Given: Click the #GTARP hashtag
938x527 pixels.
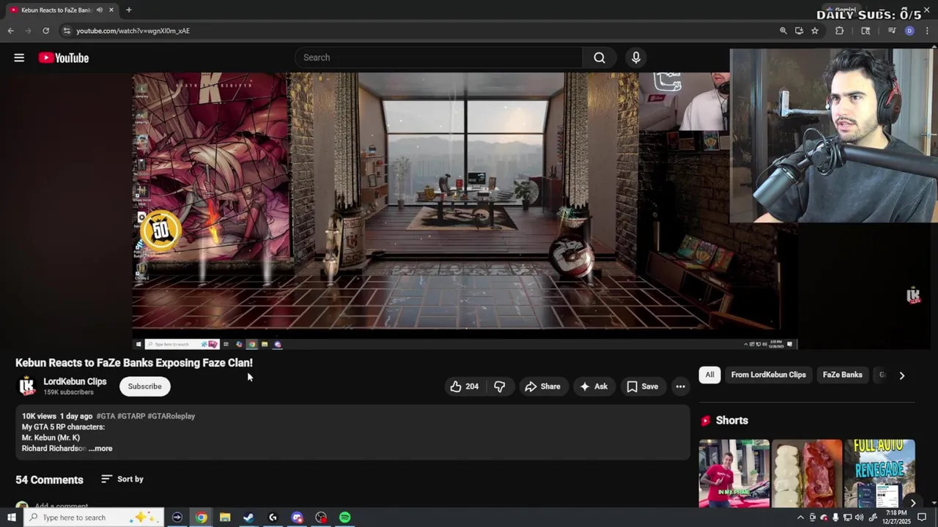Looking at the screenshot, I should [x=131, y=416].
